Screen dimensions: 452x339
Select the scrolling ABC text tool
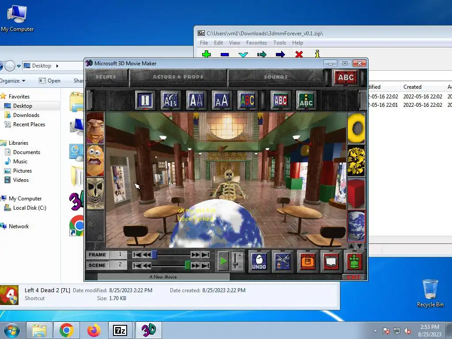click(x=306, y=100)
